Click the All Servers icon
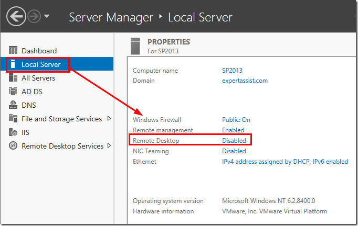This screenshot has height=226, width=358. [x=13, y=78]
